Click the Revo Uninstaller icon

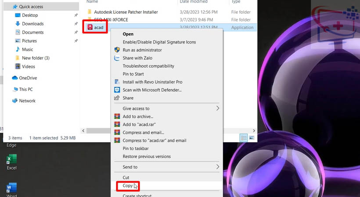tap(117, 82)
